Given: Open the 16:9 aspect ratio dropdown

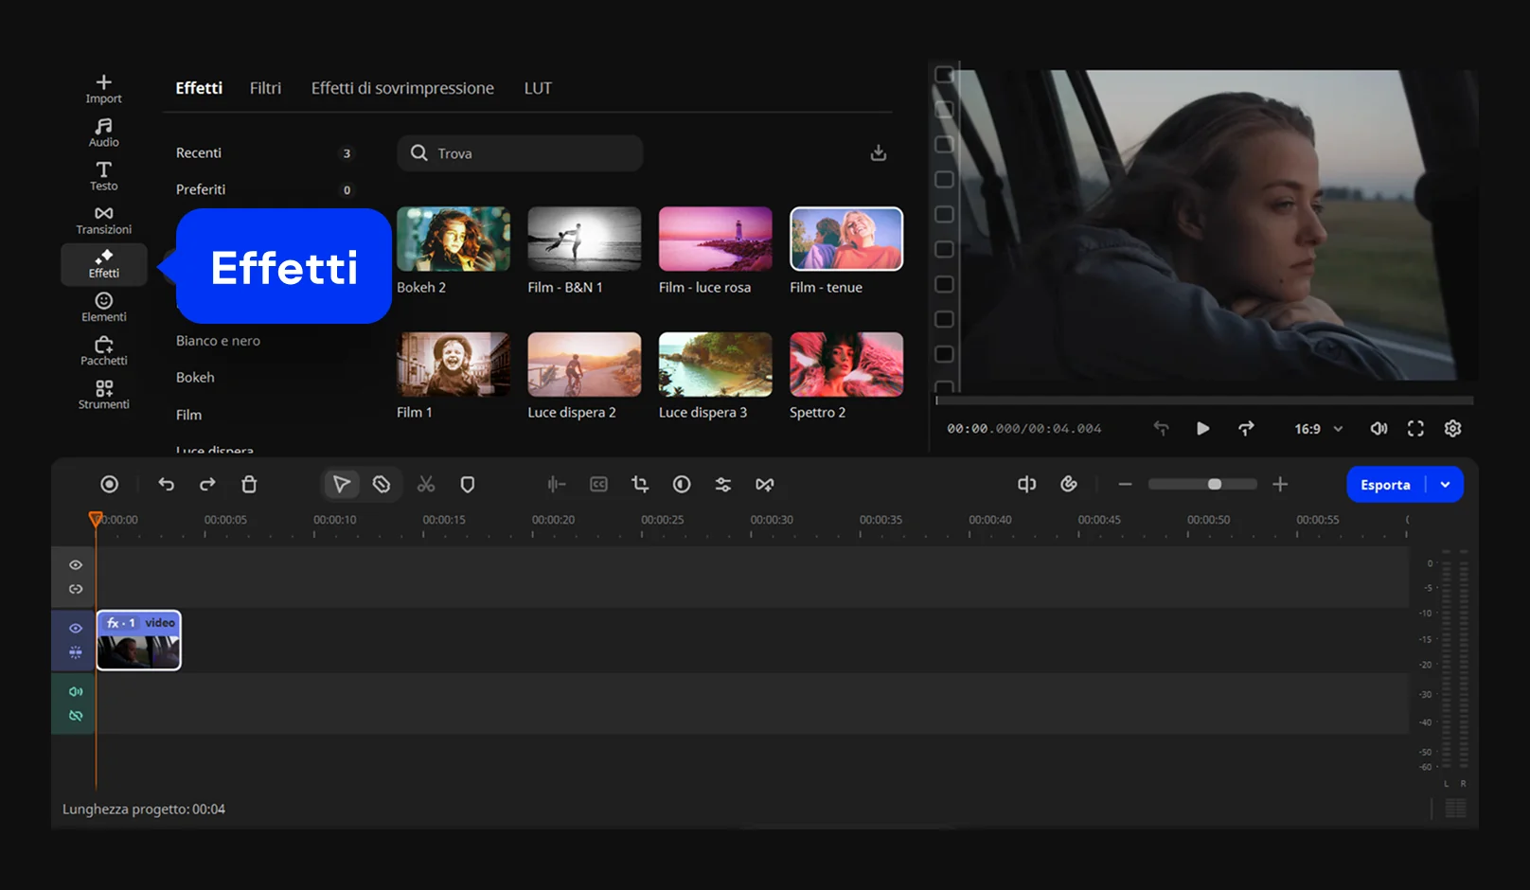Looking at the screenshot, I should coord(1318,429).
